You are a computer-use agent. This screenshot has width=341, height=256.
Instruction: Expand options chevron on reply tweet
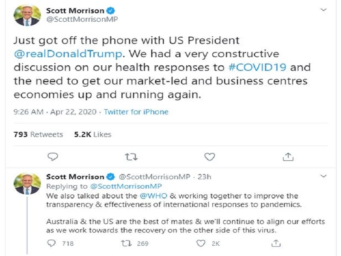click(324, 176)
